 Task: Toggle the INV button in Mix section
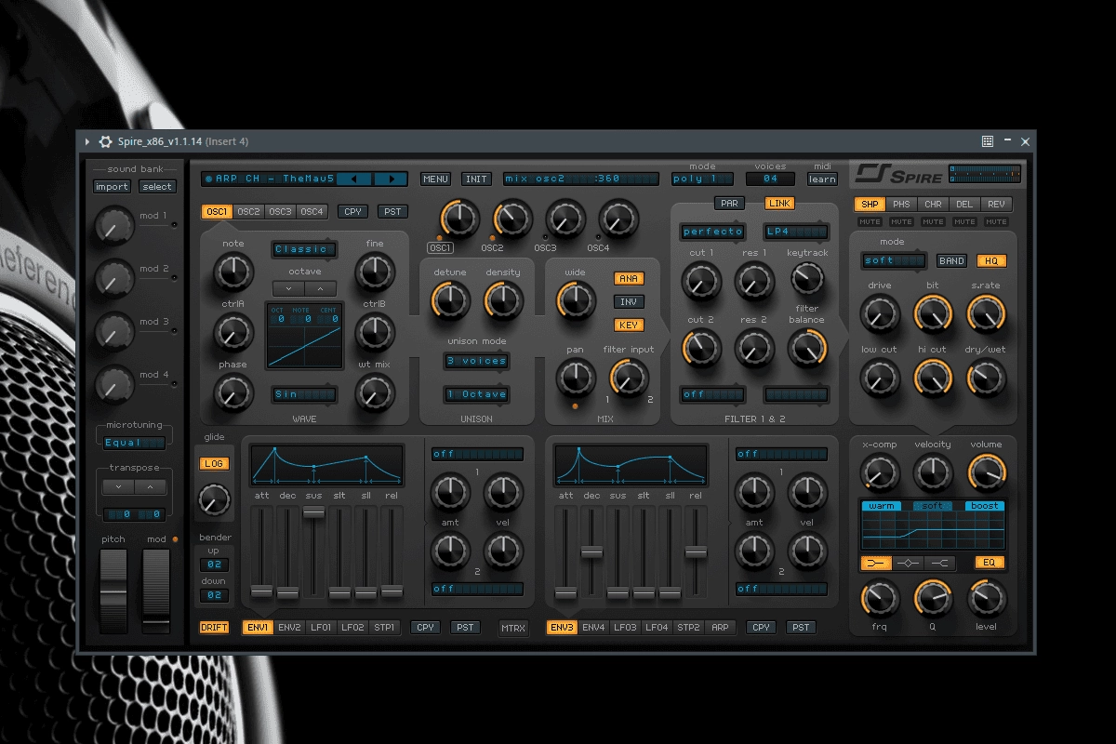[629, 301]
